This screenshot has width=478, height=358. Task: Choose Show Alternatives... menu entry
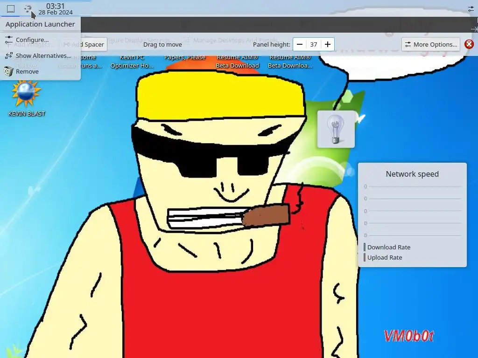pos(40,55)
